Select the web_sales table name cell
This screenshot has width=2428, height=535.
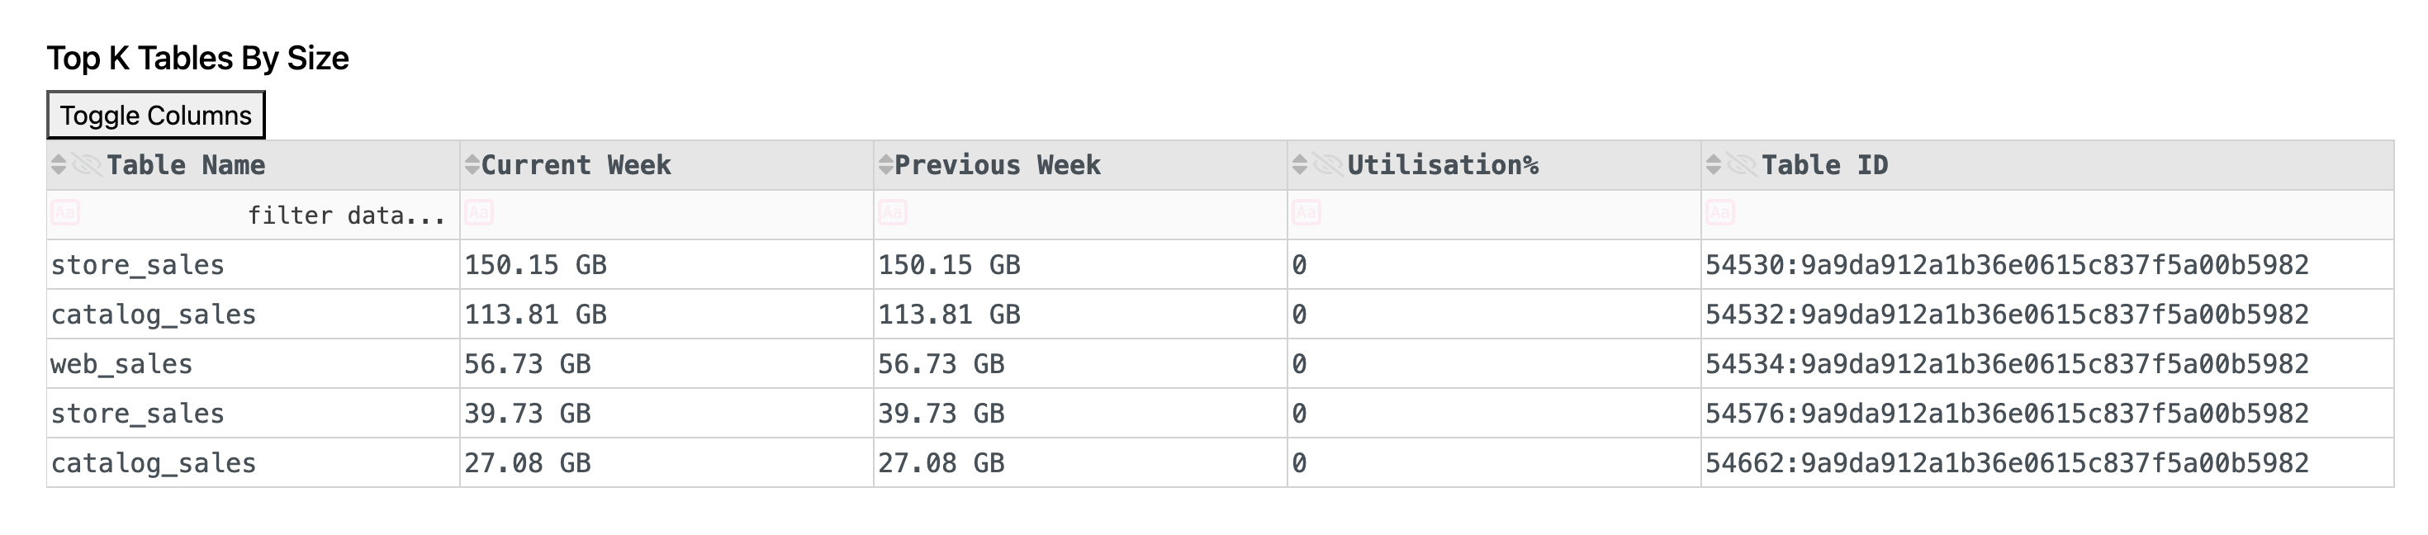pyautogui.click(x=121, y=365)
